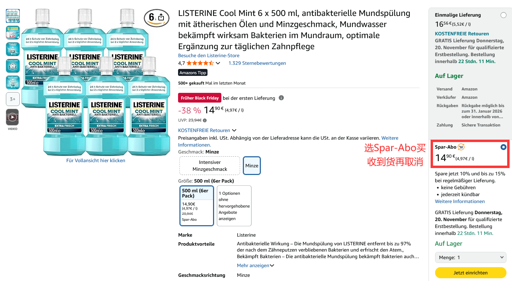Click the UVP info icon

pyautogui.click(x=205, y=121)
